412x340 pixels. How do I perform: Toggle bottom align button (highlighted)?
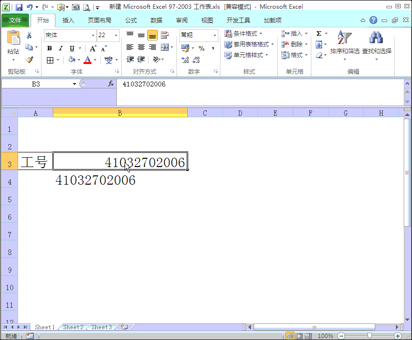[x=152, y=35]
